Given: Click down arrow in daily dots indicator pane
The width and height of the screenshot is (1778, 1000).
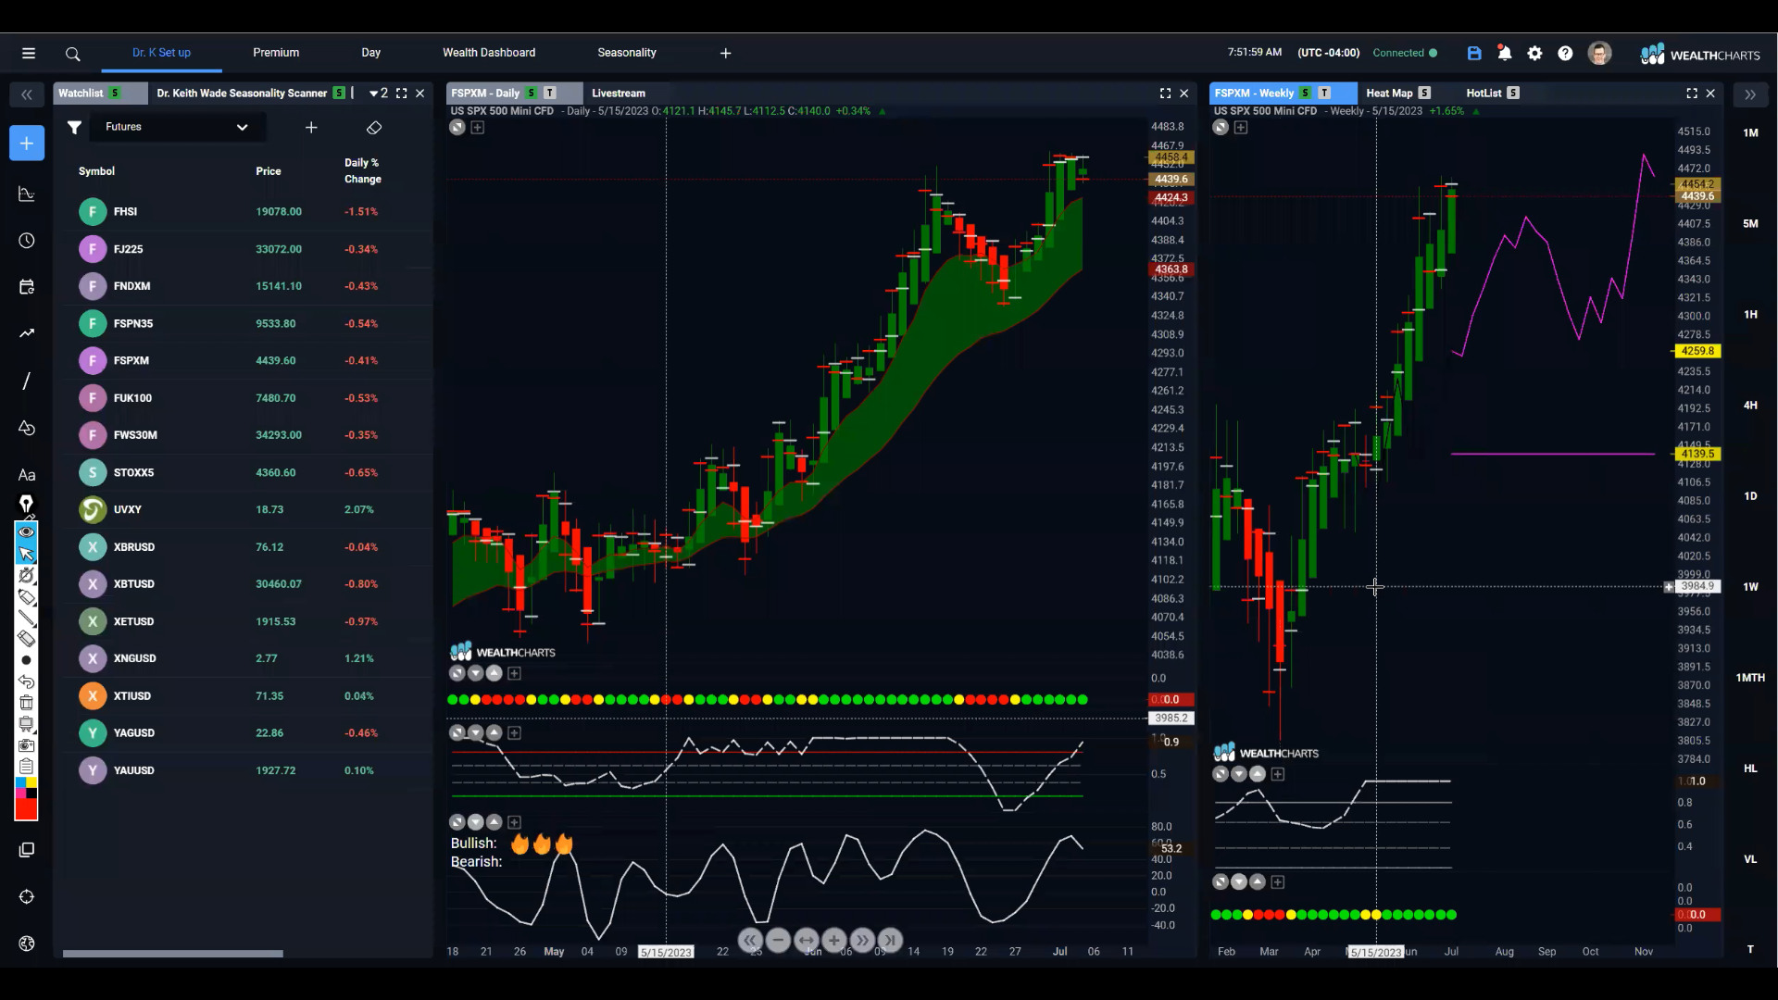Looking at the screenshot, I should (476, 674).
